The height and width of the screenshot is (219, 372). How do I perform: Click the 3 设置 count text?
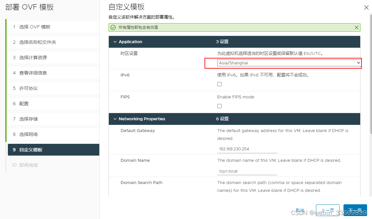tap(222, 42)
